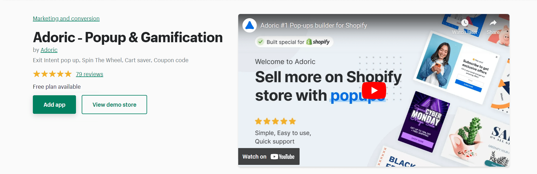Click the yellow star rating beside reviews
Viewport: 537px width, 174px height.
click(x=52, y=74)
